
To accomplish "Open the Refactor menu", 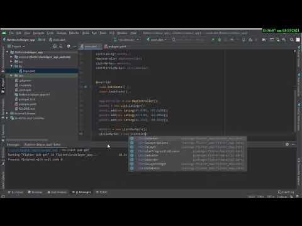I will [74, 33].
